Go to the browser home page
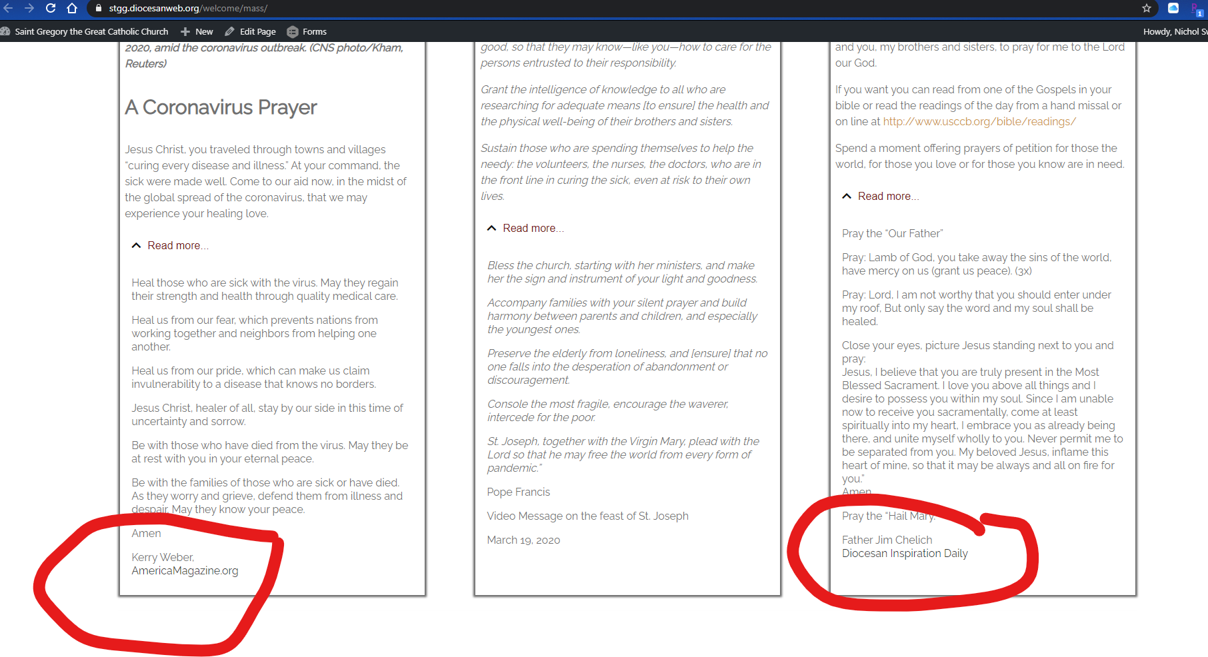Image resolution: width=1208 pixels, height=657 pixels. pyautogui.click(x=72, y=8)
